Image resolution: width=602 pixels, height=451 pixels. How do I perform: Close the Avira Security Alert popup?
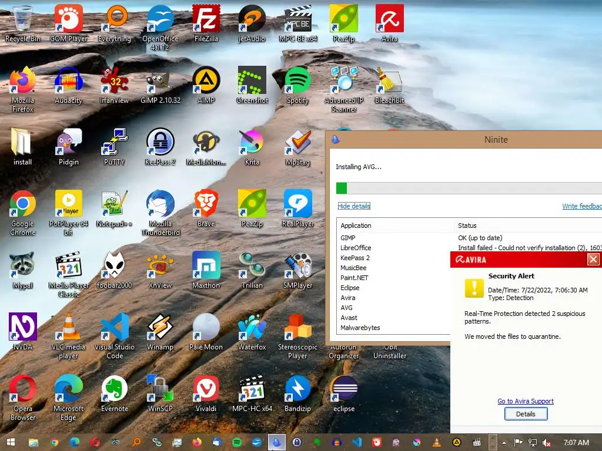coord(593,260)
